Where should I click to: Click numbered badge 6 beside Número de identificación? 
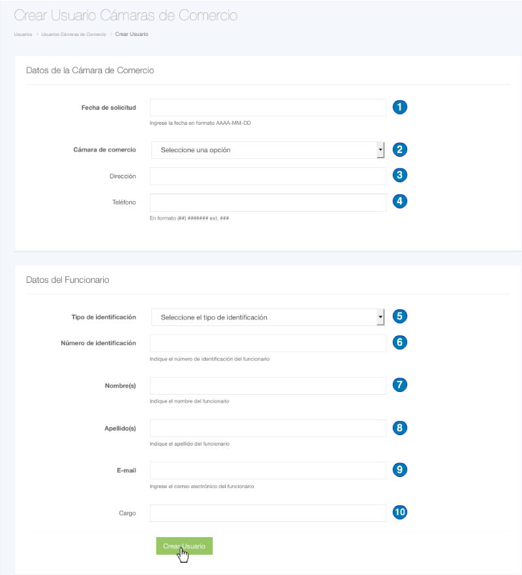[x=400, y=342]
